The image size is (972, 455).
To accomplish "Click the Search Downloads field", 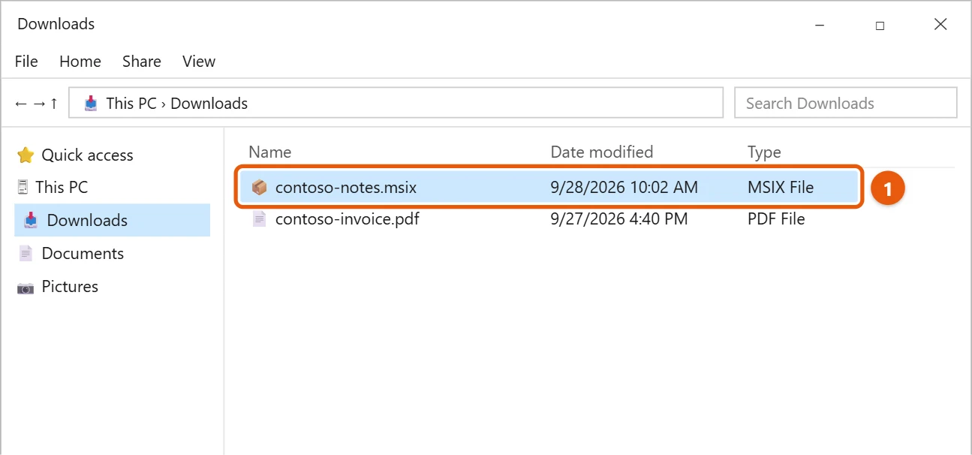I will [846, 103].
